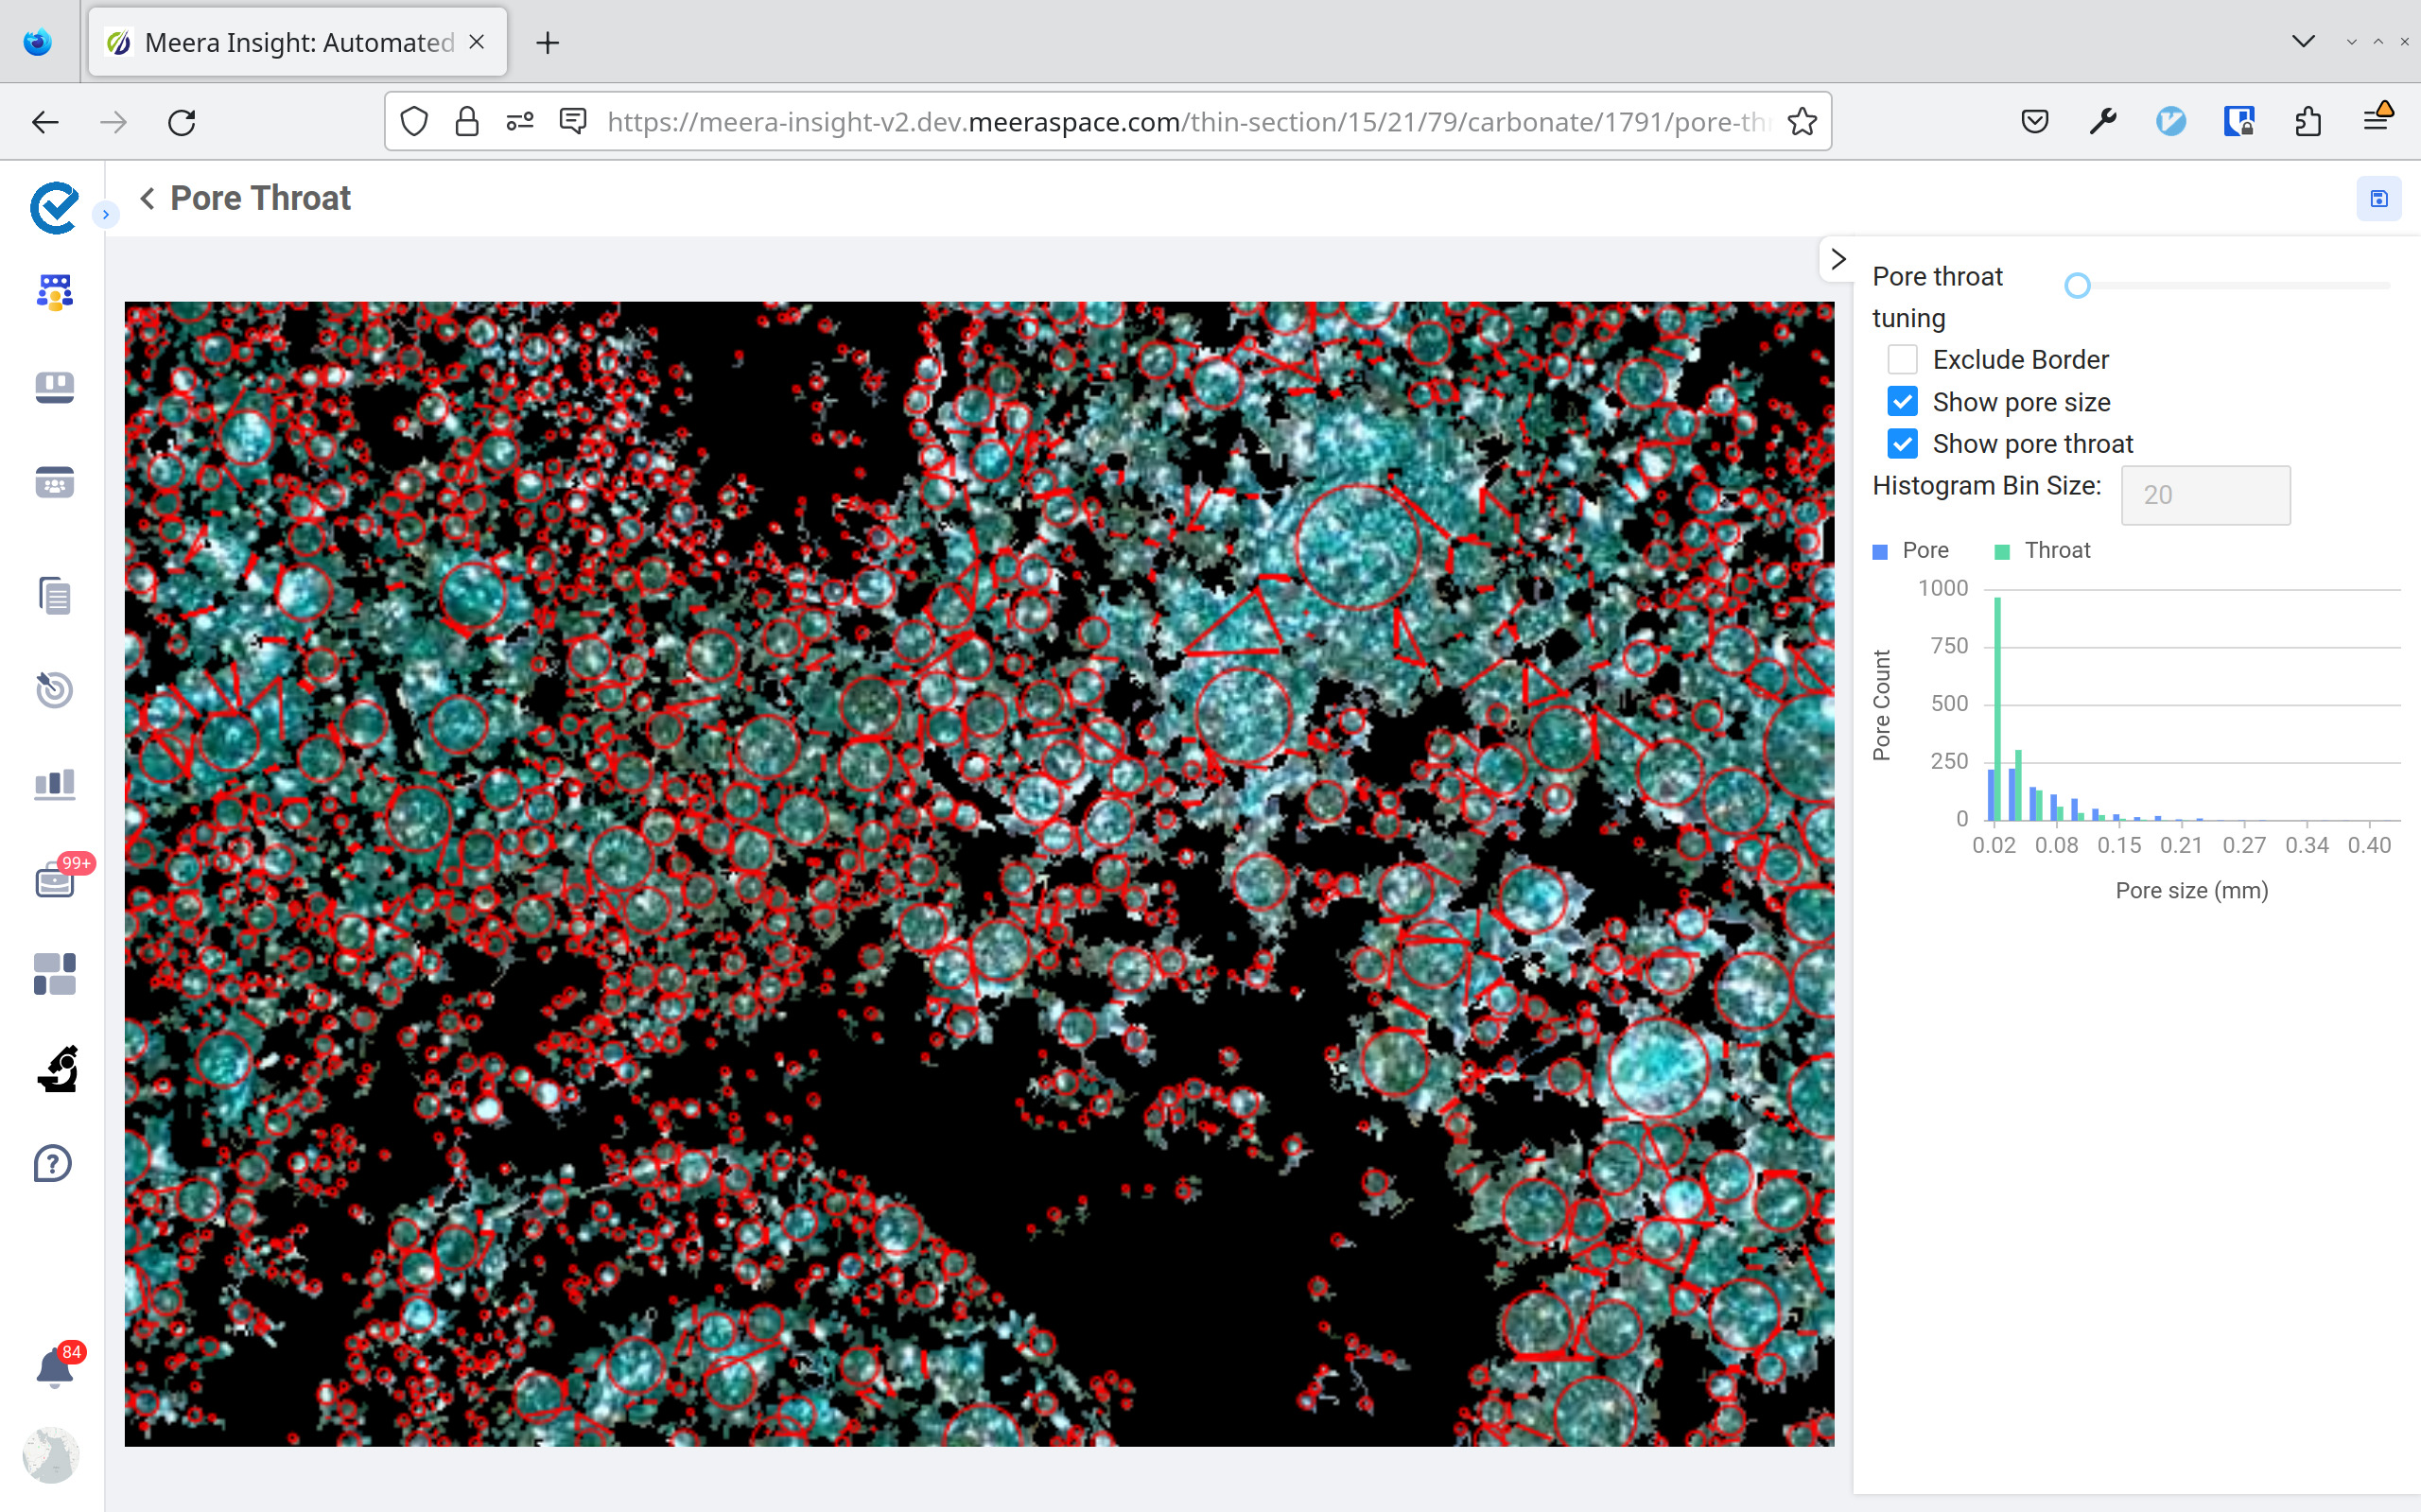This screenshot has width=2421, height=1512.
Task: Select the microscope thin-section icon
Action: pos(58,1068)
